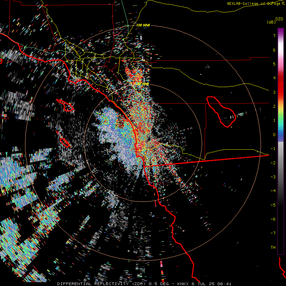
Task: Click the -7 value on color scale
Action: 273,233
